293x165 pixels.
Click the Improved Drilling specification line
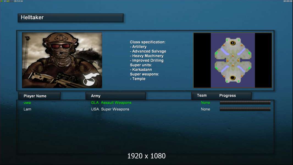point(147,60)
